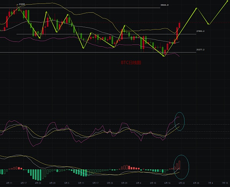Click the 6月28 date label
This screenshot has width=230, height=187.
(196, 183)
